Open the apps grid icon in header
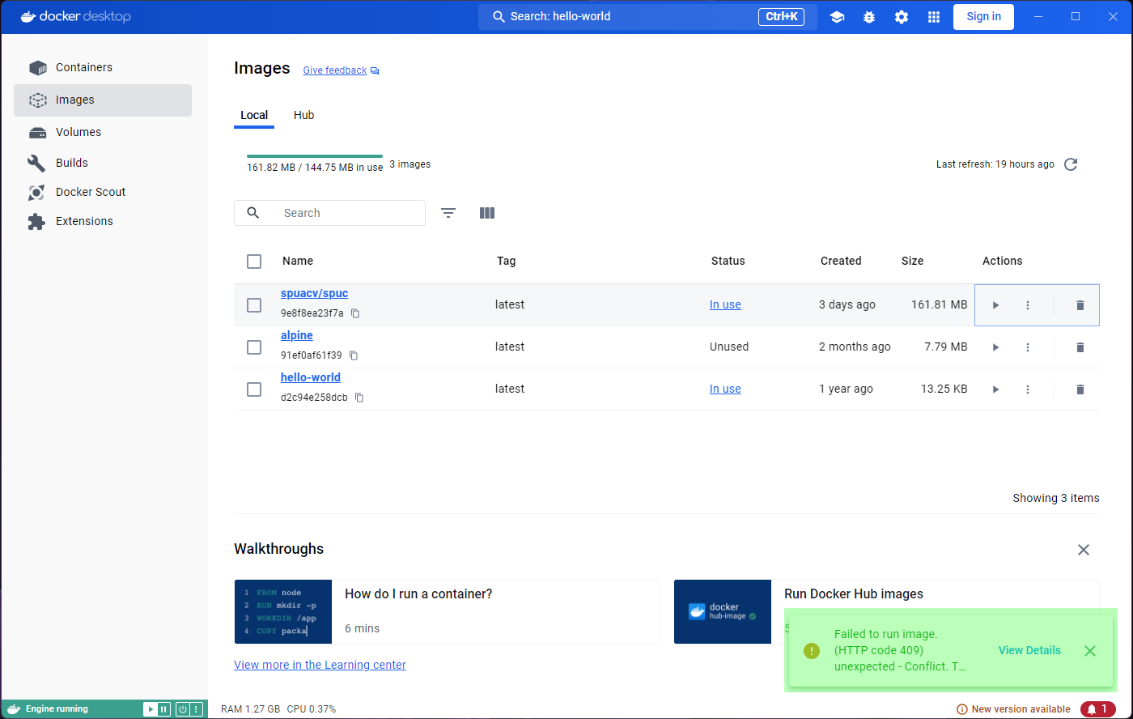 click(934, 17)
